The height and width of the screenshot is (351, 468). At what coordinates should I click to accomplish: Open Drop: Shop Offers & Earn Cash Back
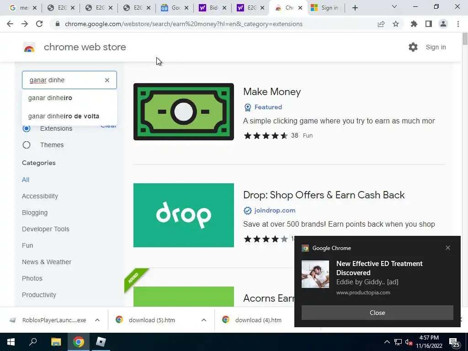coord(324,195)
